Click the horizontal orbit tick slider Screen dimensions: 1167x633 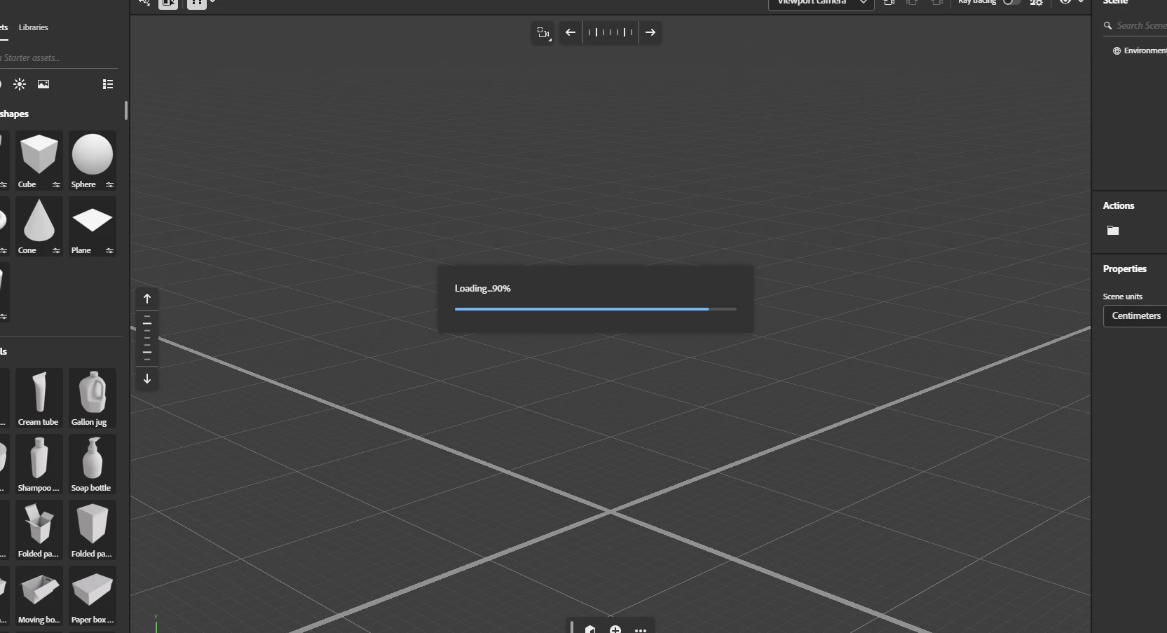(x=610, y=32)
